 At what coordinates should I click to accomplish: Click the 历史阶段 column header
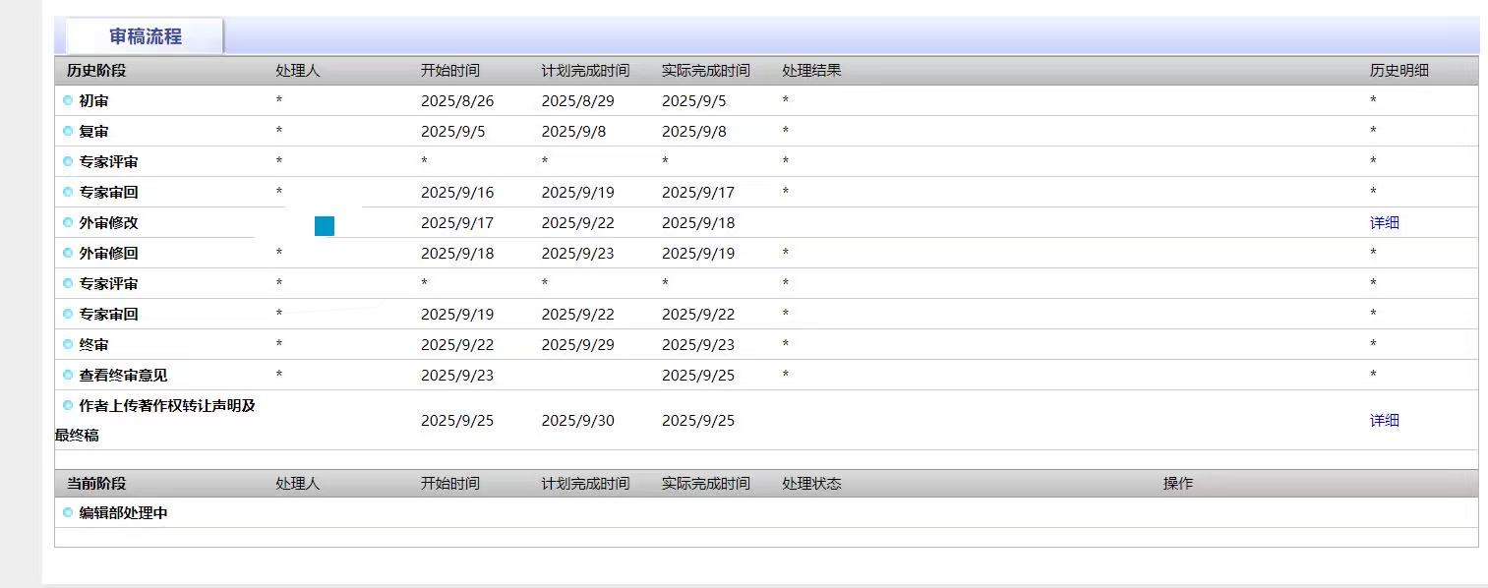pyautogui.click(x=96, y=71)
